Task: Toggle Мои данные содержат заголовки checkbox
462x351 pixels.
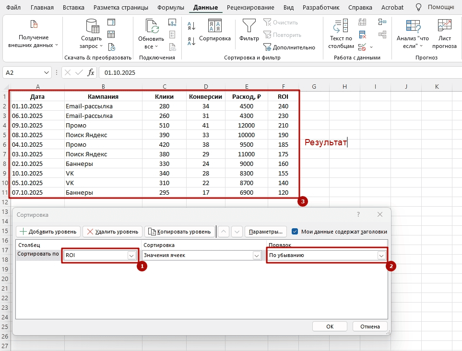Action: tap(295, 232)
